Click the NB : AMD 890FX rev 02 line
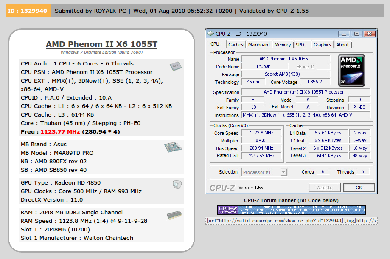The width and height of the screenshot is (390, 259). pos(54,162)
